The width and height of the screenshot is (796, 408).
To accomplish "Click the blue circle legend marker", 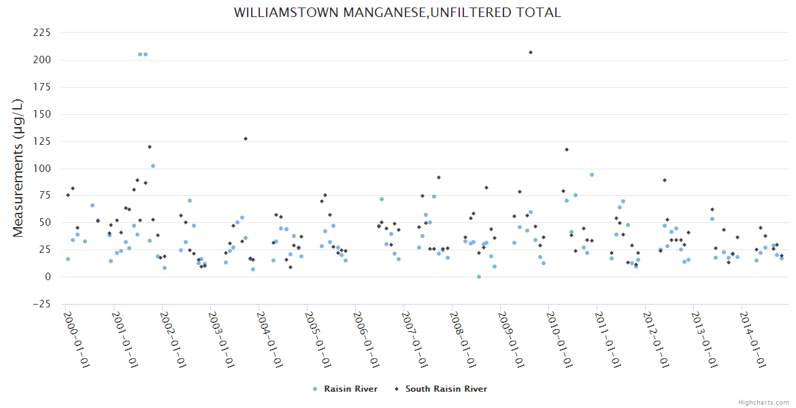I will [315, 389].
